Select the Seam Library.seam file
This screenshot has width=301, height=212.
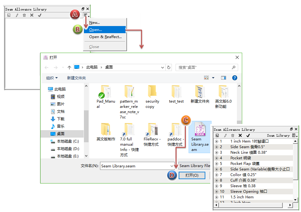200,136
